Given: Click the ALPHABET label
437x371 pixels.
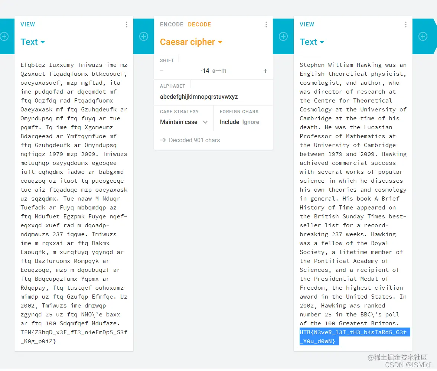Looking at the screenshot, I should [x=173, y=86].
